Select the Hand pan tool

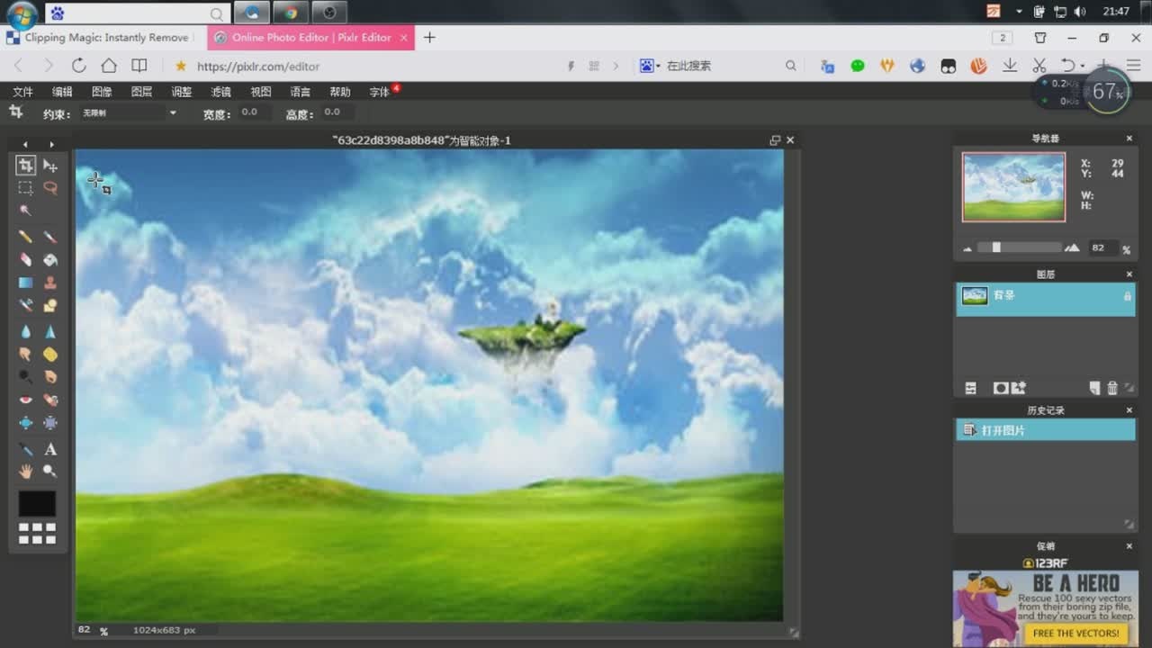coord(25,472)
